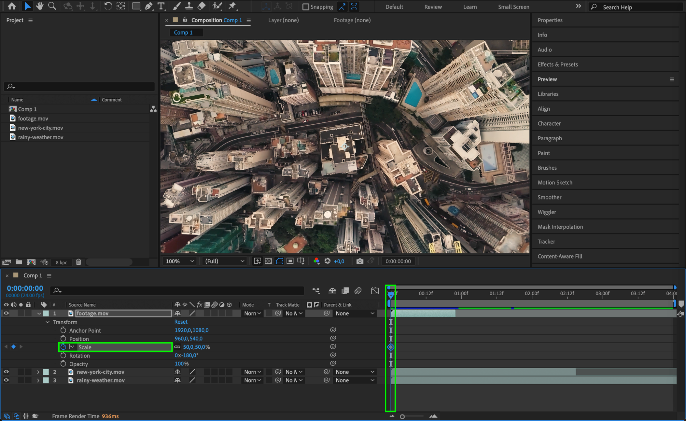Expand the rainy-weather.mov layer properties
686x421 pixels.
pos(38,380)
